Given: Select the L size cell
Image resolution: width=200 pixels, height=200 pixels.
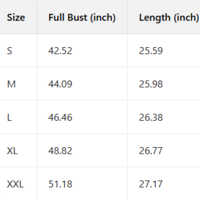Looking at the screenshot, I should coord(9,118).
